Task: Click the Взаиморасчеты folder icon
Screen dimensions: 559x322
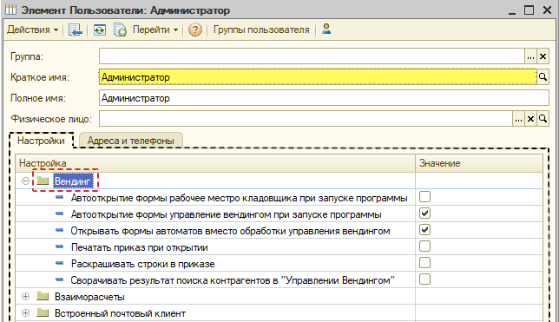Action: pyautogui.click(x=43, y=296)
